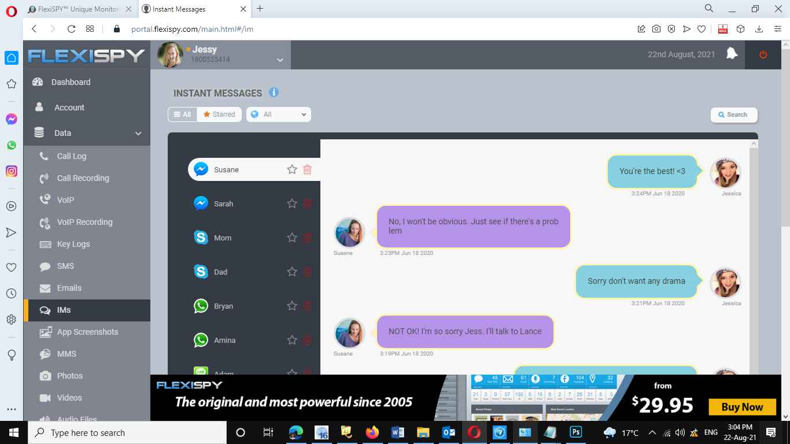
Task: Click the Opera Instagram sidebar icon
Action: click(x=12, y=171)
